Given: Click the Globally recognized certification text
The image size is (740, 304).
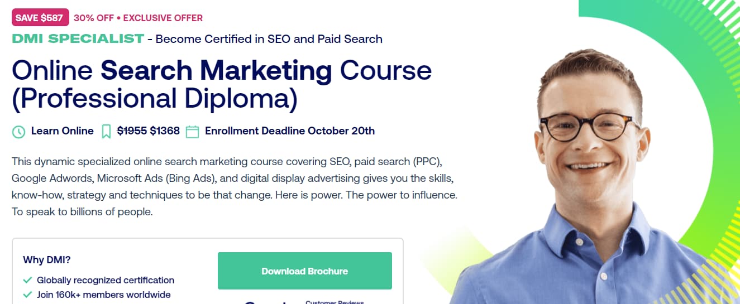Looking at the screenshot, I should (106, 280).
